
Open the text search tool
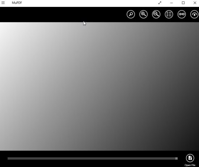[x=131, y=14]
